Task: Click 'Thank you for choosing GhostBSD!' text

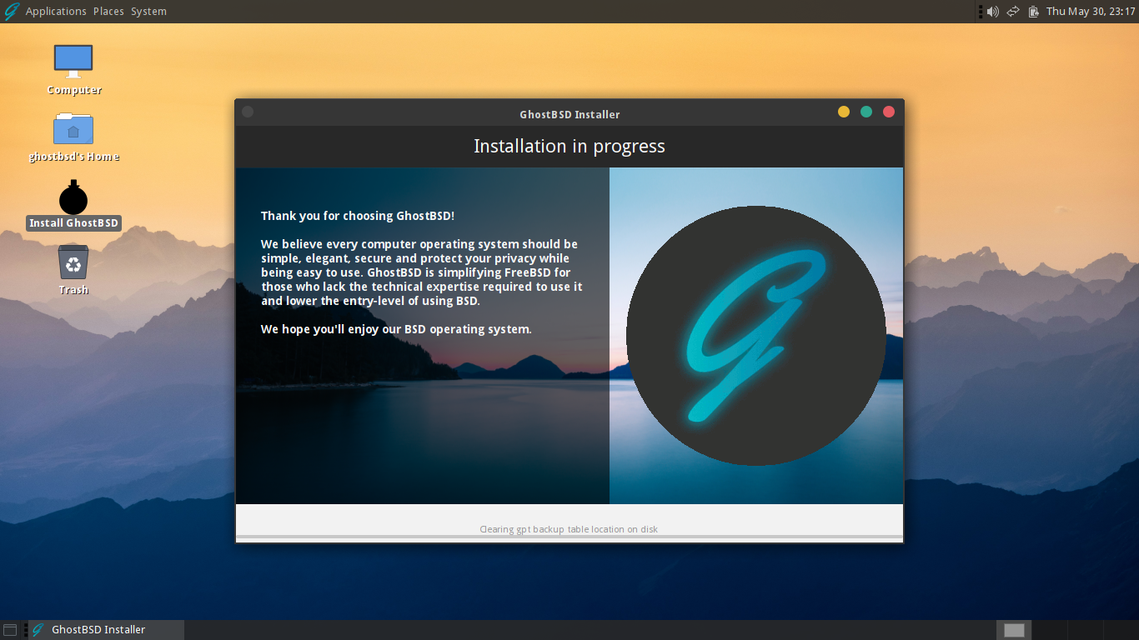Action: point(358,216)
